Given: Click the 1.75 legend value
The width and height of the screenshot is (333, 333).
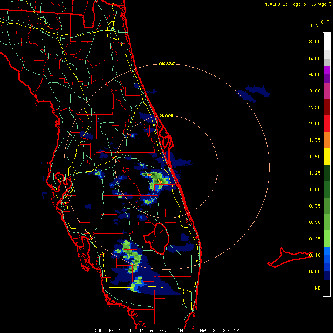Looking at the screenshot, I should 315,140.
